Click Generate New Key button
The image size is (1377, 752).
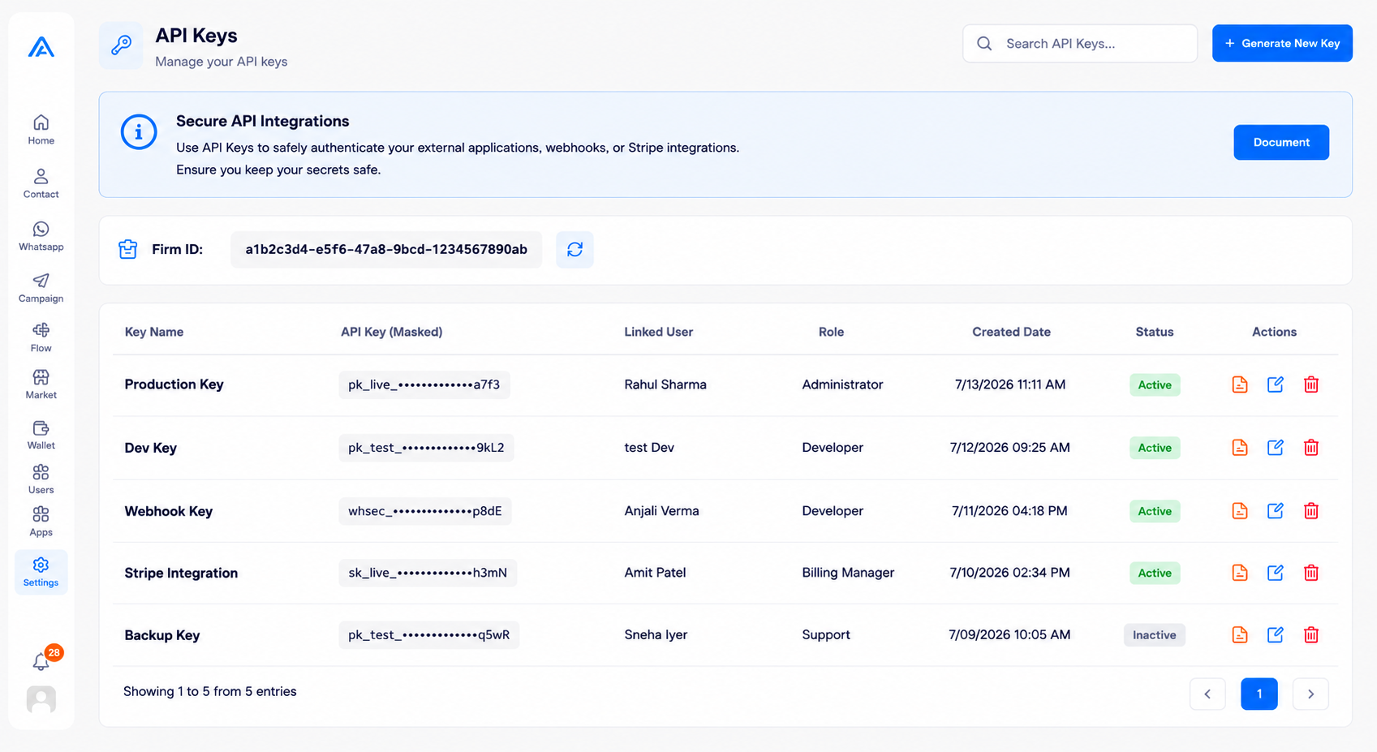point(1282,43)
